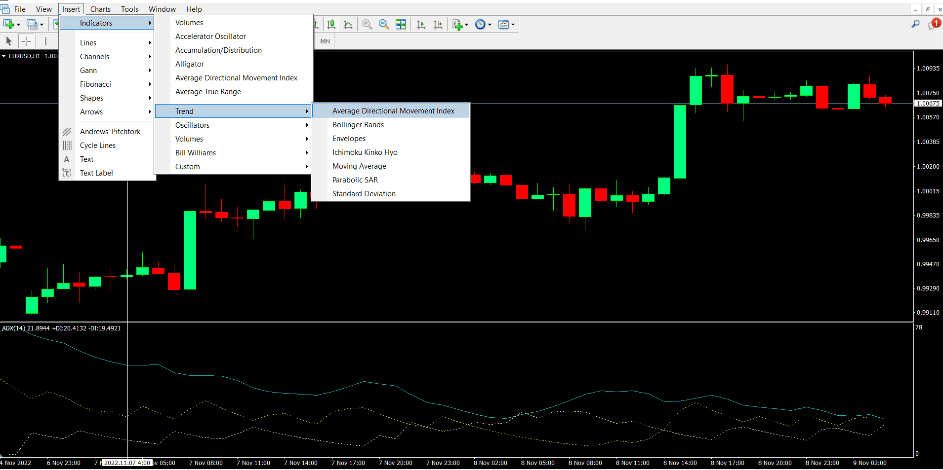The width and height of the screenshot is (943, 470).
Task: Expand the Profiles dropdown arrow
Action: pos(41,25)
